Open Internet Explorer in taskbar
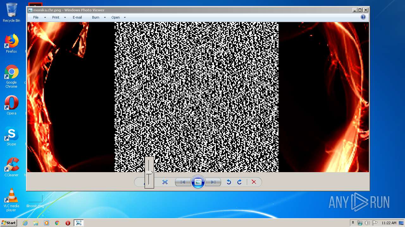 click(25, 223)
